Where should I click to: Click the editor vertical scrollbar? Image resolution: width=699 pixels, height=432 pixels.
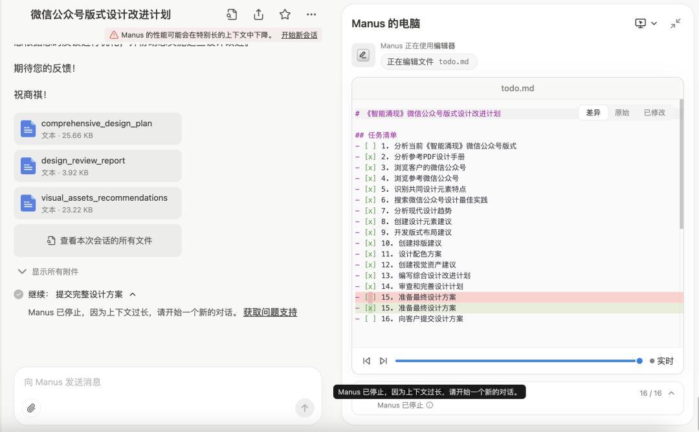pos(681,164)
